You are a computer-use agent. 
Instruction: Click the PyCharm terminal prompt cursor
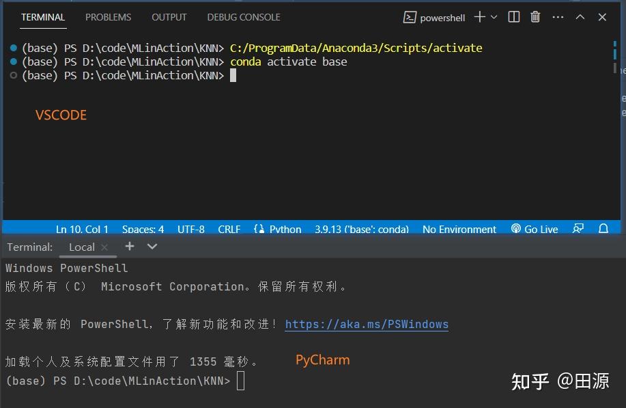tap(240, 381)
